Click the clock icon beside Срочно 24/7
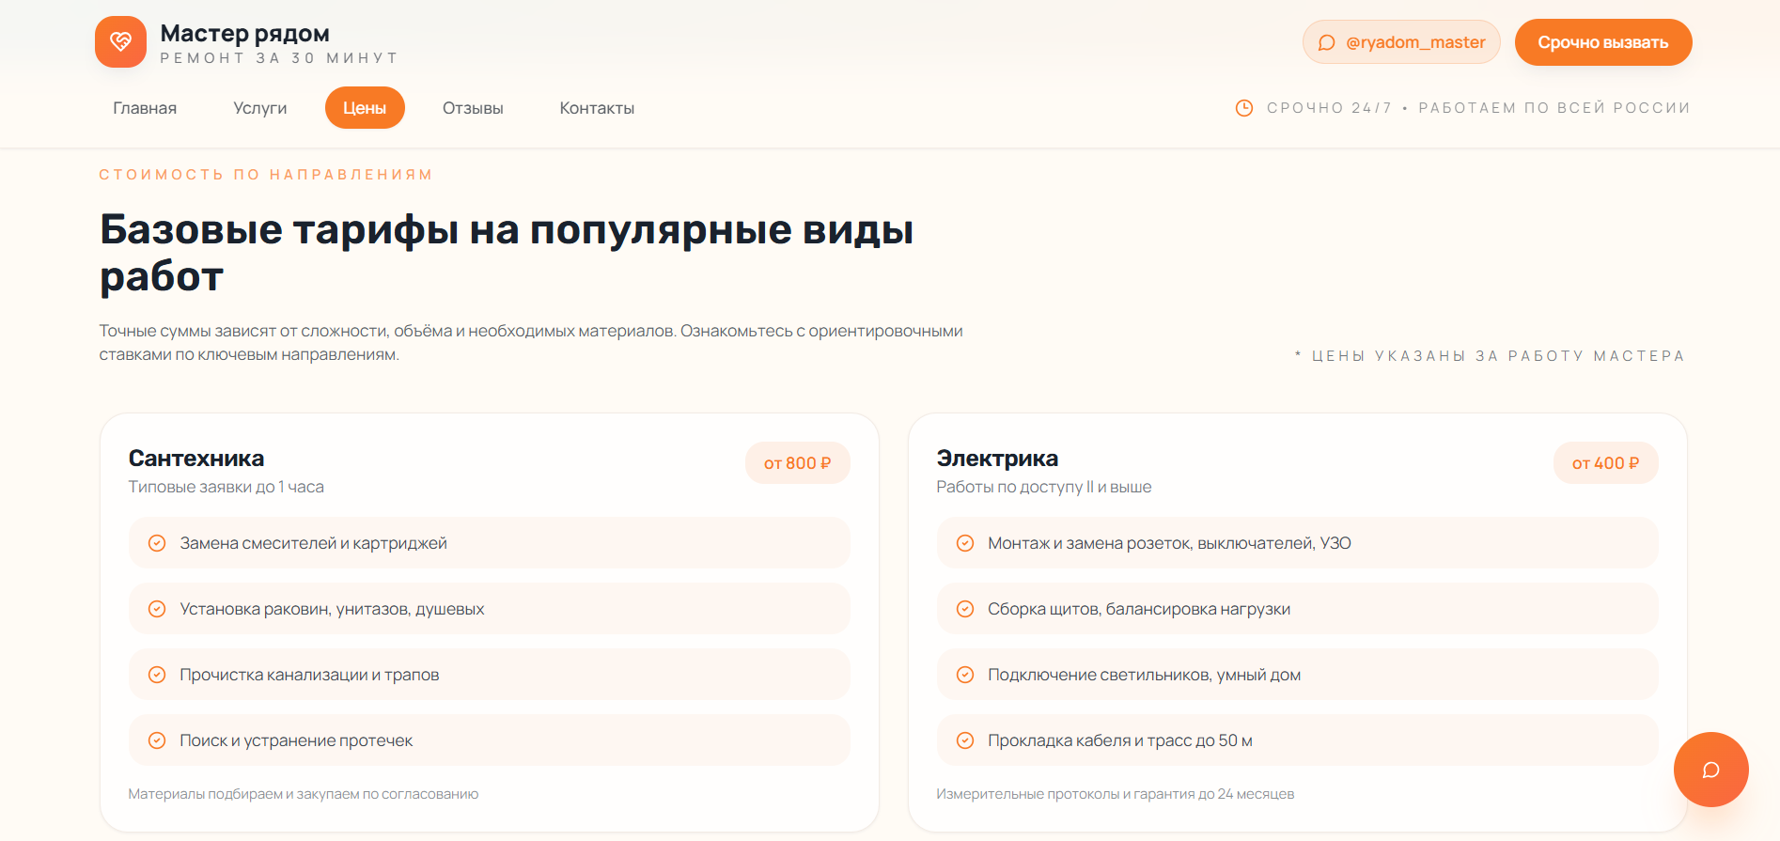Image resolution: width=1780 pixels, height=841 pixels. [x=1243, y=108]
